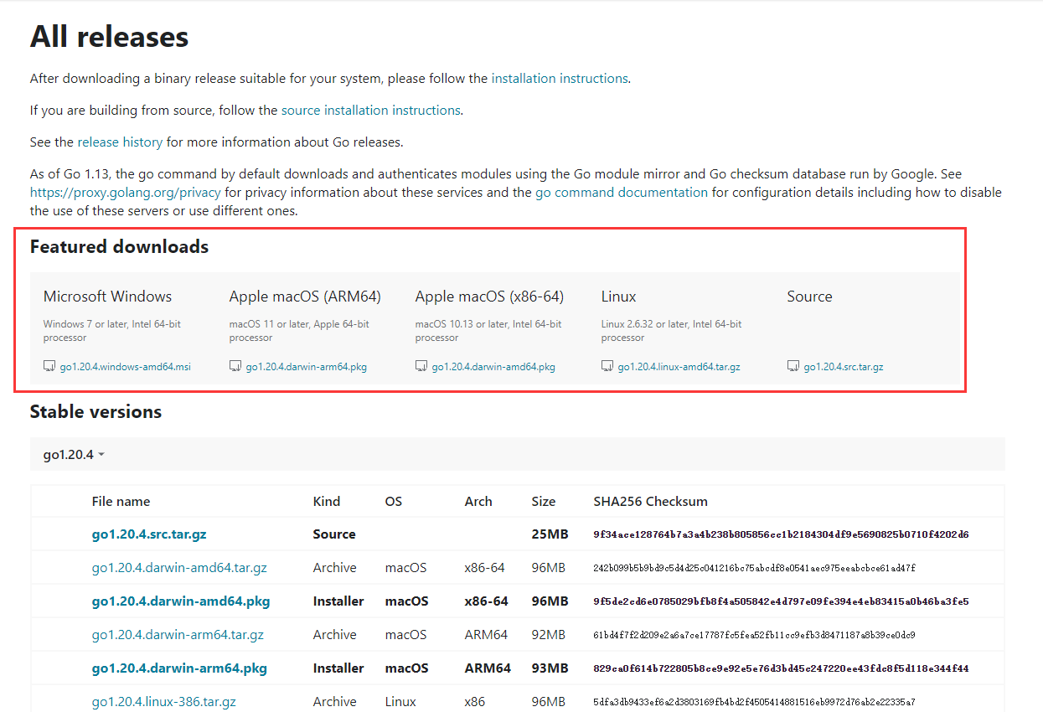This screenshot has height=712, width=1043.
Task: Select the Source card title in Featured downloads
Action: click(x=809, y=297)
